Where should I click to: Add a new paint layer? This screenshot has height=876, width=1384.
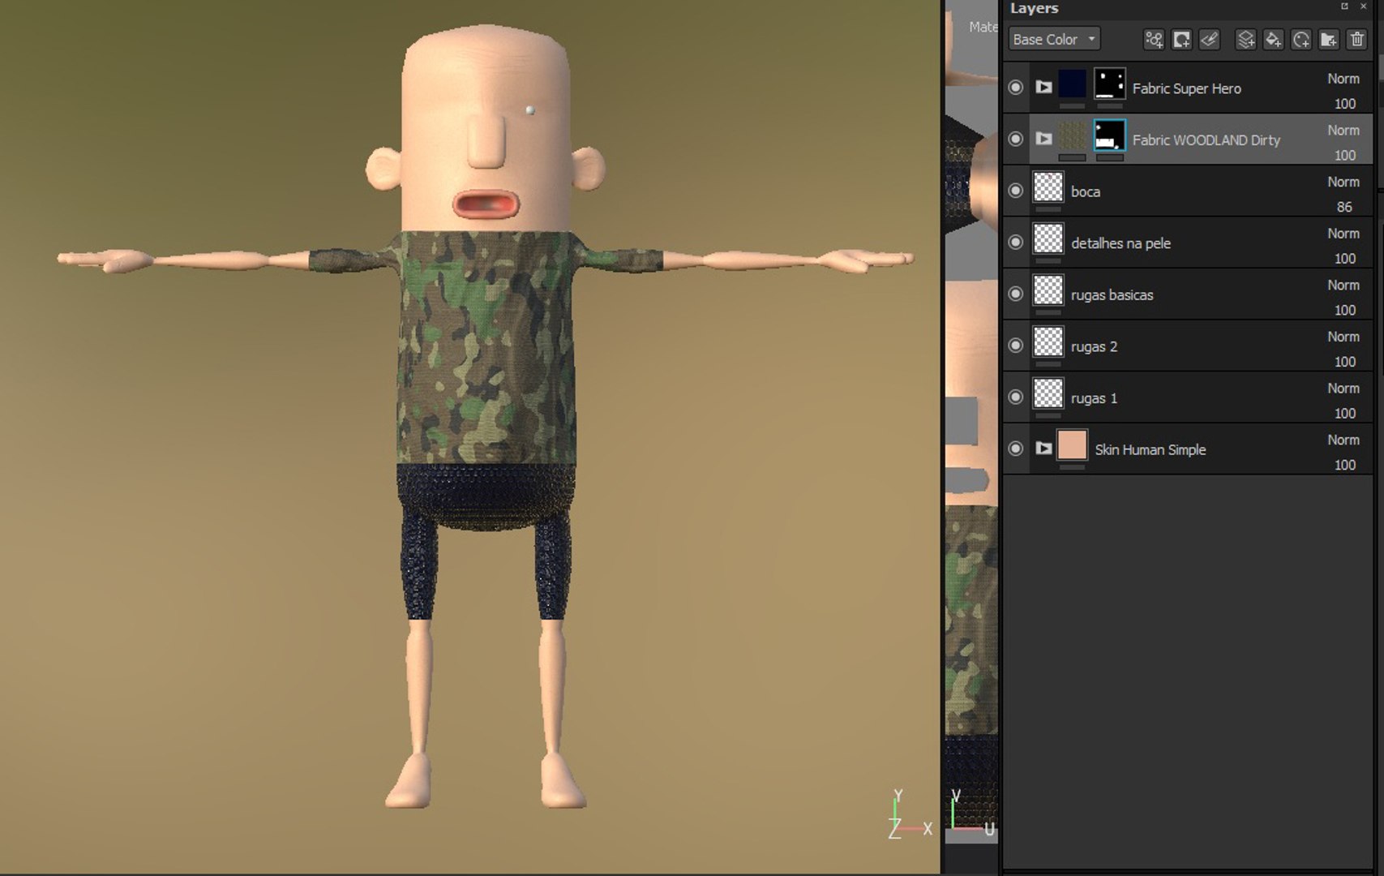point(1246,39)
